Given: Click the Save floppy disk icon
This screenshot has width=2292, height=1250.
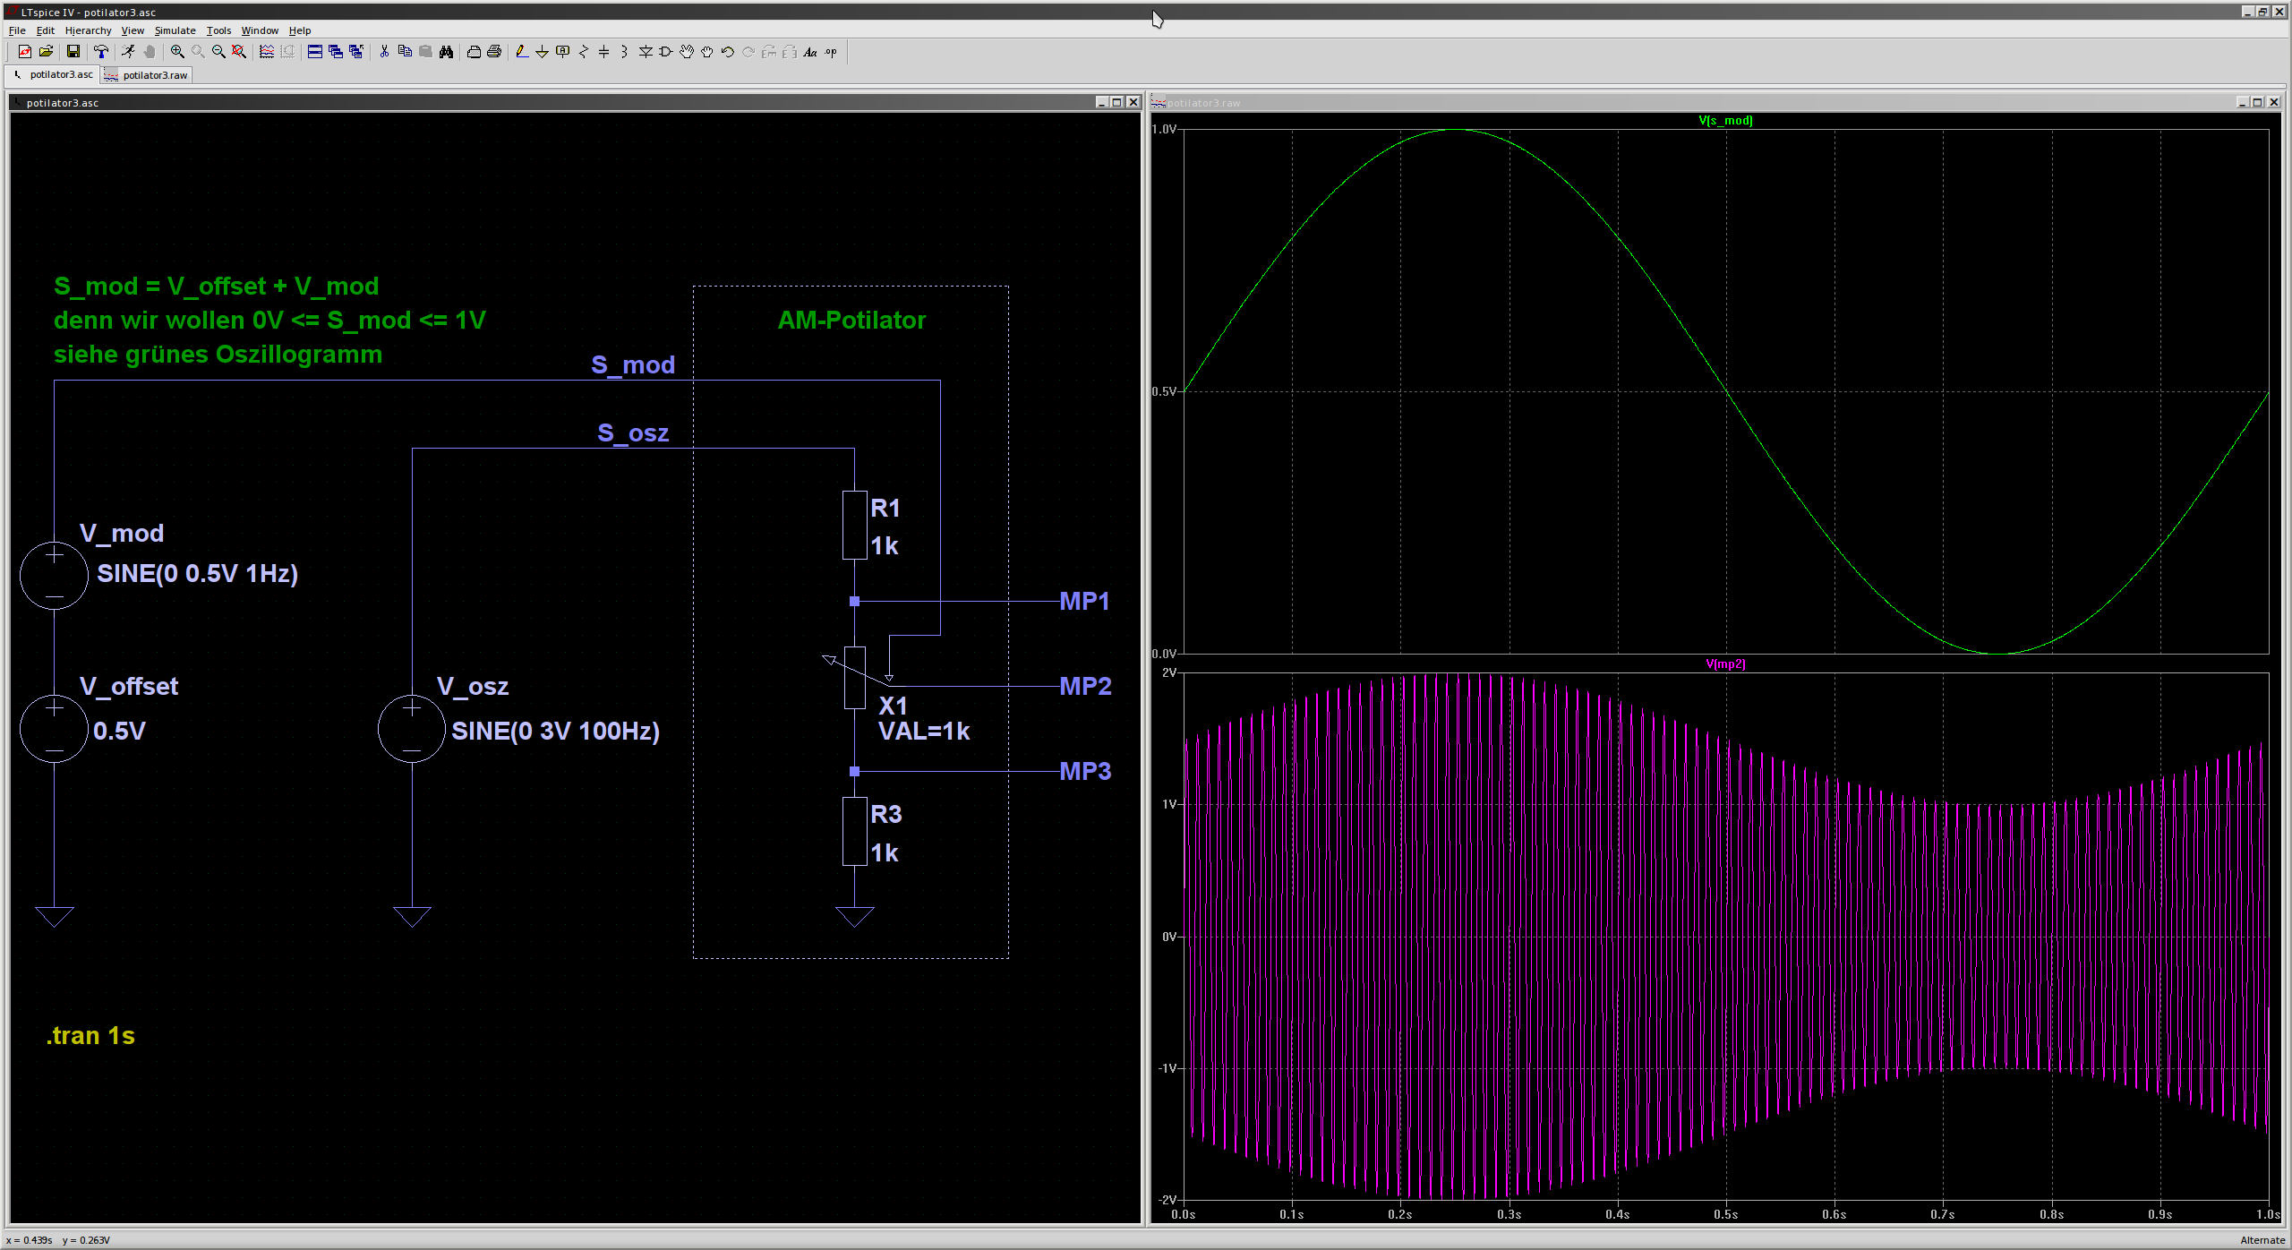Looking at the screenshot, I should 73,52.
